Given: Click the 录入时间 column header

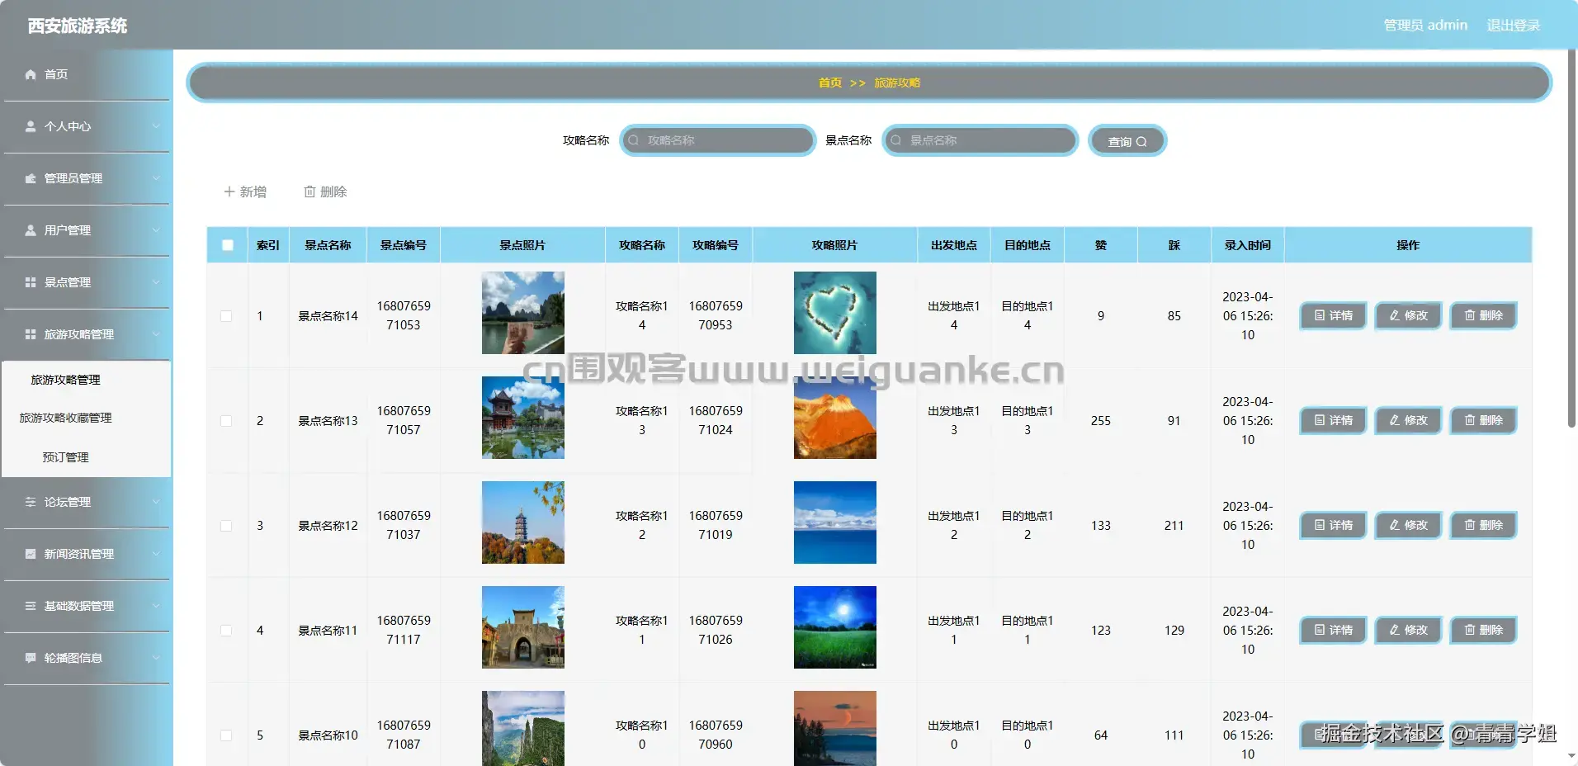Looking at the screenshot, I should (1248, 245).
